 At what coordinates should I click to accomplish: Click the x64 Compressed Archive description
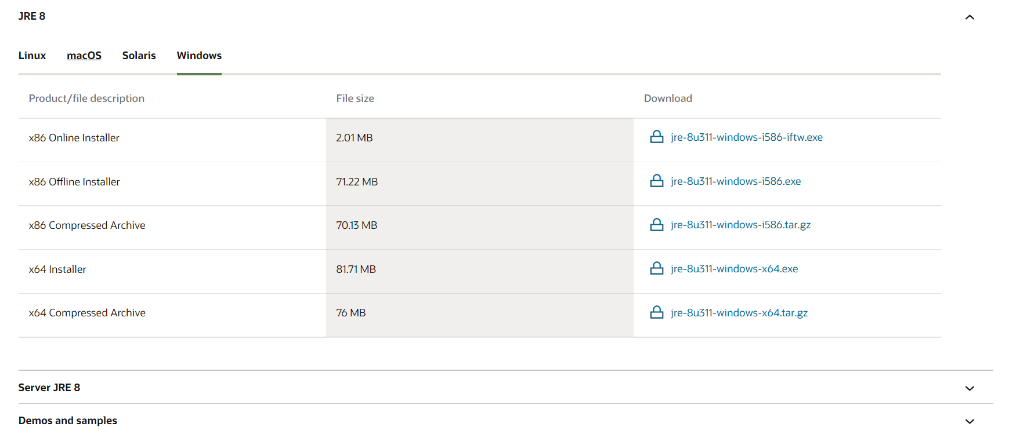pos(87,313)
